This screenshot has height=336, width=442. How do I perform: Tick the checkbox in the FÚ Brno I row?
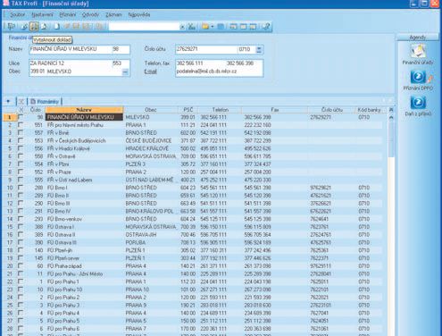(x=21, y=188)
